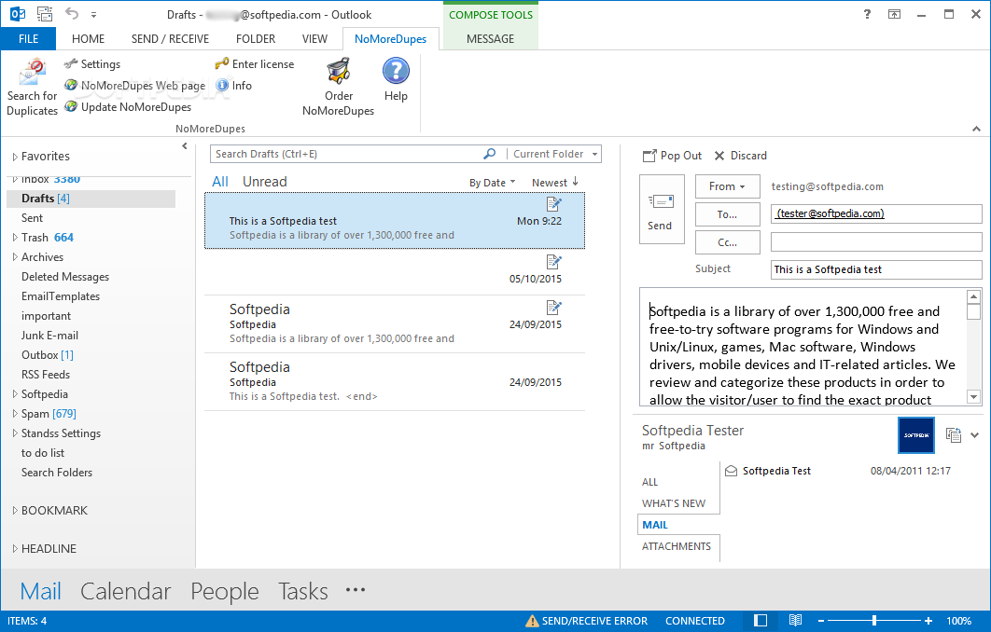Open the NoMoreDupes Web page globe icon

click(x=71, y=85)
